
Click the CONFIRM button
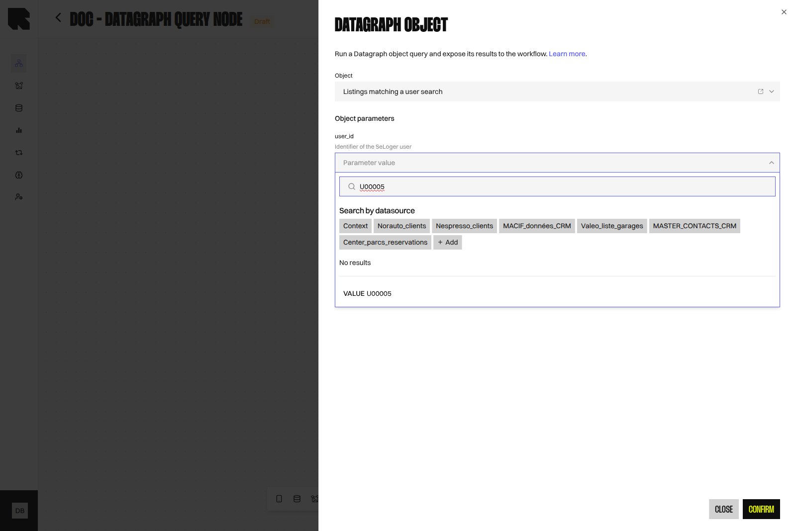point(761,509)
